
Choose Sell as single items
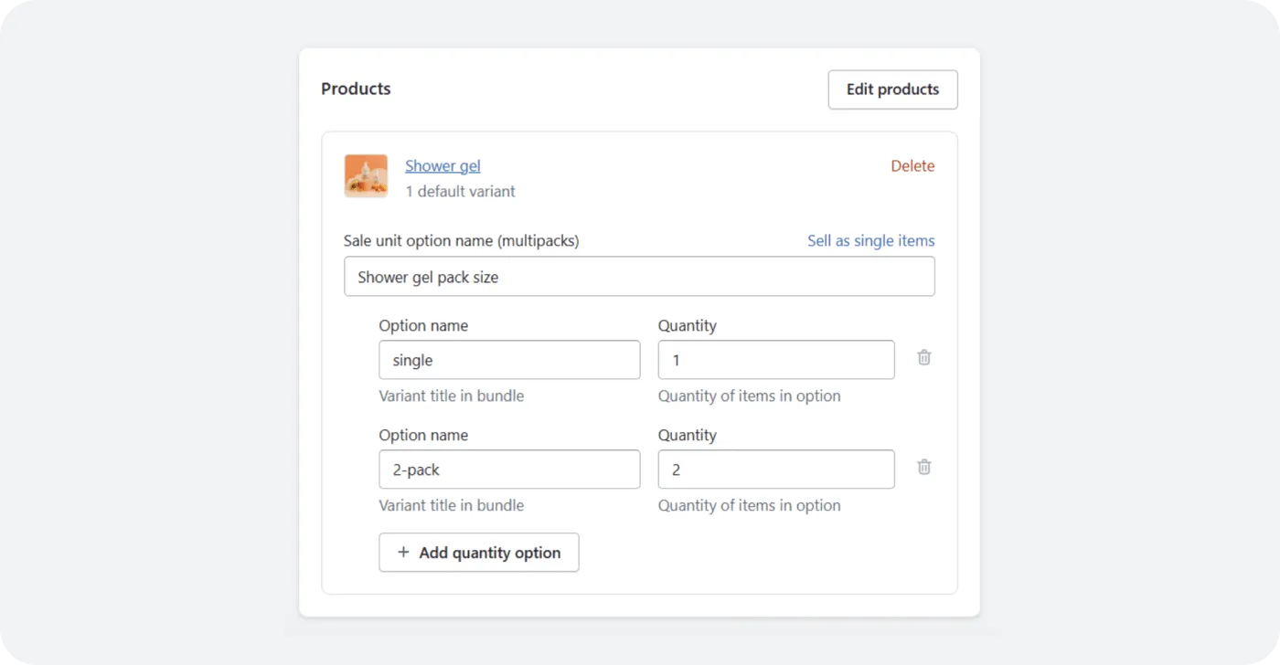(x=870, y=241)
